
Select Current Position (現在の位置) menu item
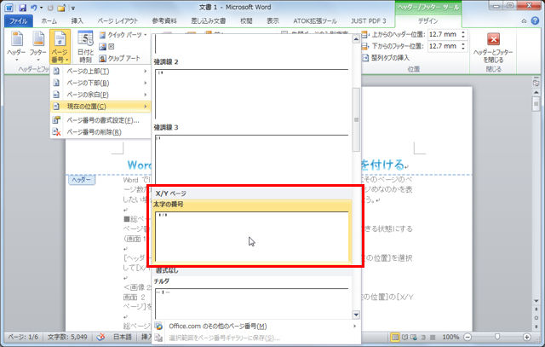coord(100,107)
